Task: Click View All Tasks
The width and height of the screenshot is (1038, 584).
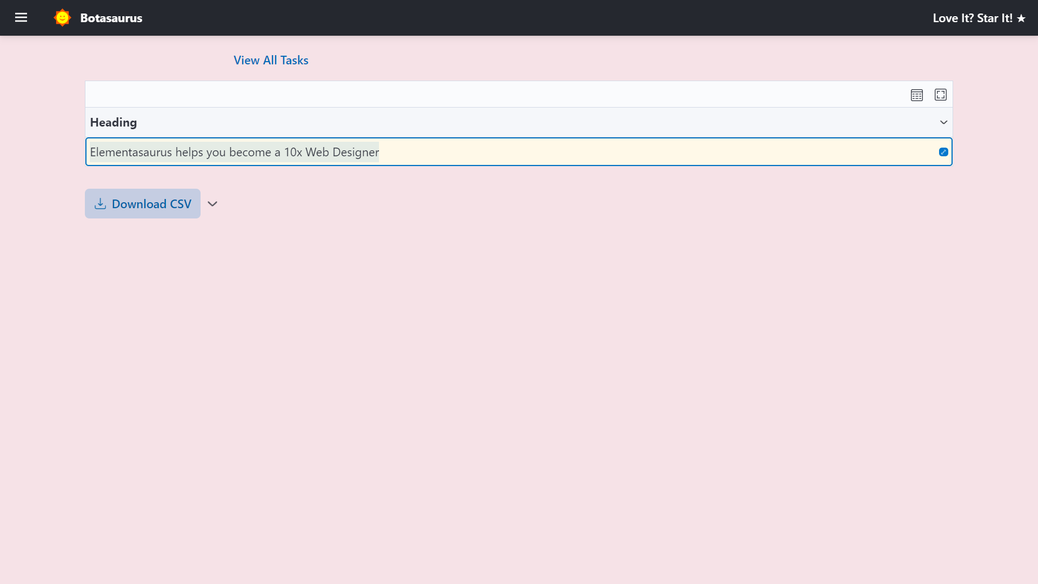Action: 271,60
